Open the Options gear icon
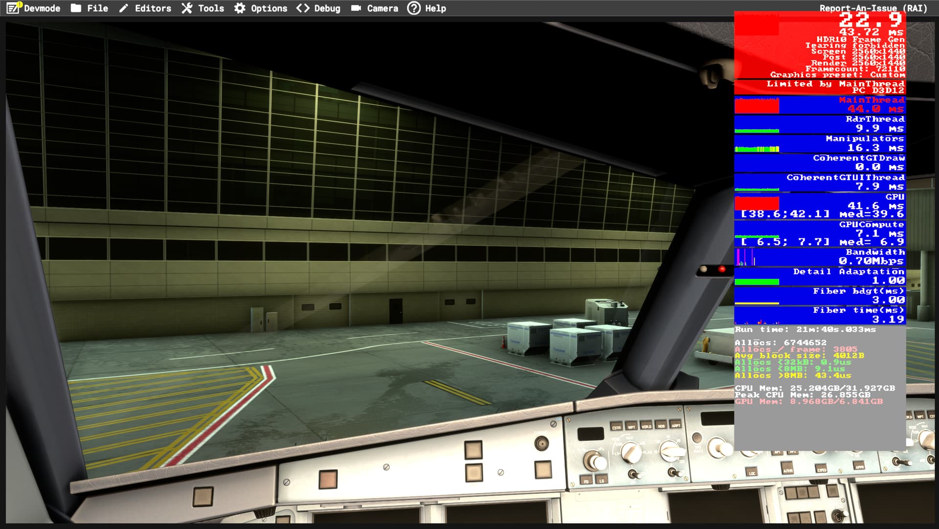This screenshot has width=939, height=529. (x=239, y=8)
